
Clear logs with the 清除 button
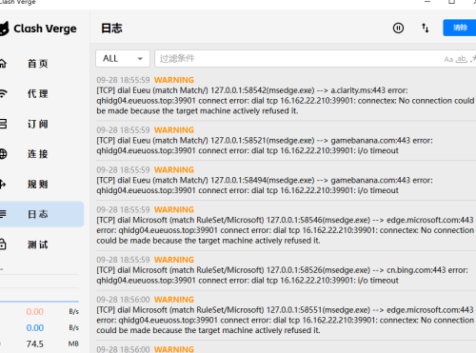(460, 28)
